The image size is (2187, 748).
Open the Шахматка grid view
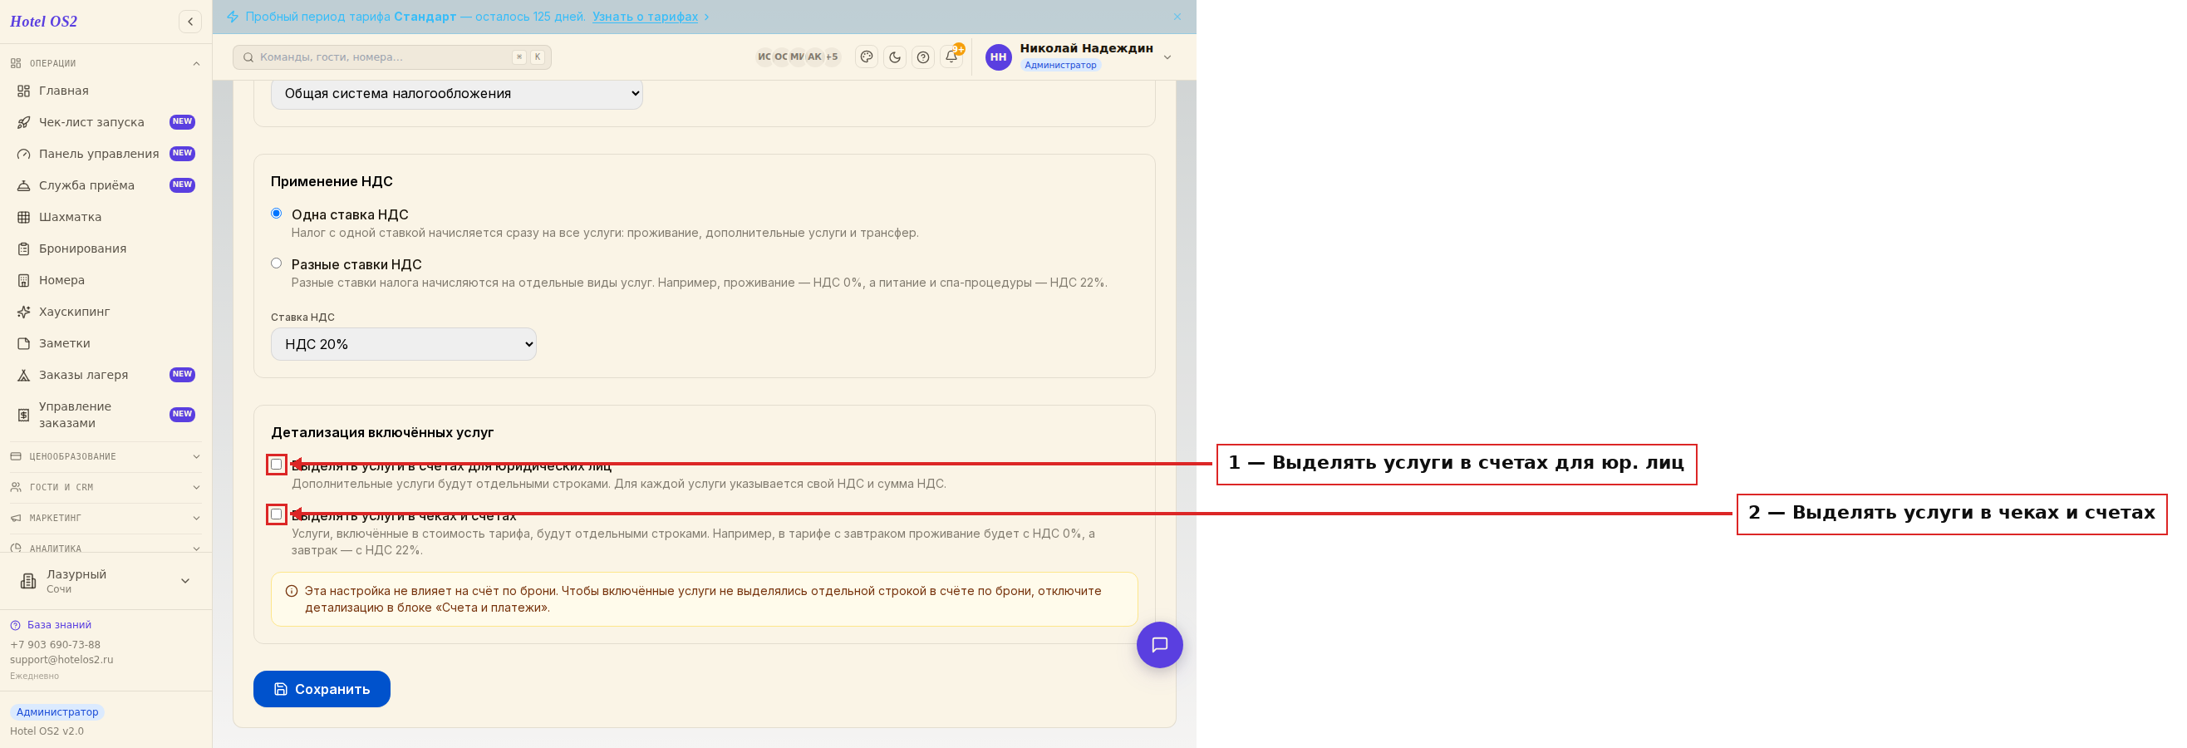tap(106, 218)
